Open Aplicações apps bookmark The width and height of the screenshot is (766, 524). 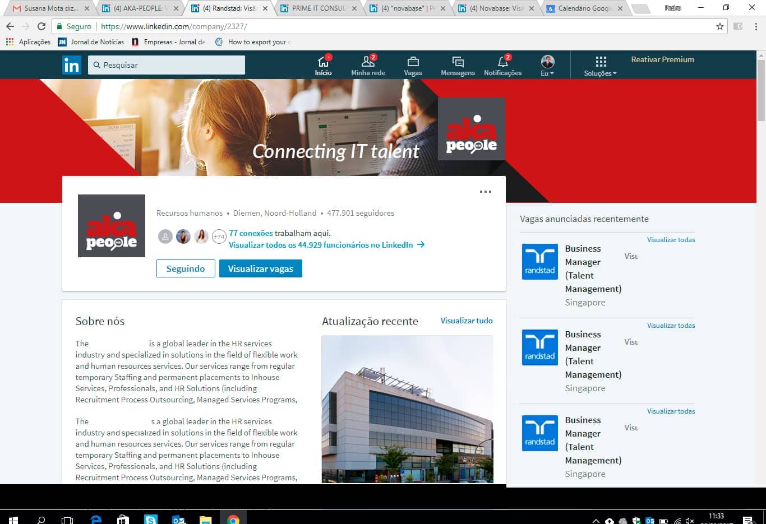click(28, 42)
